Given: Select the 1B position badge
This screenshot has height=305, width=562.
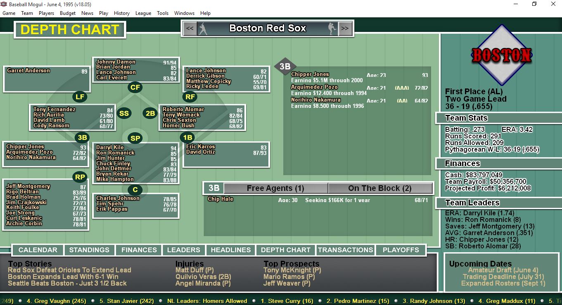Looking at the screenshot, I should [187, 138].
